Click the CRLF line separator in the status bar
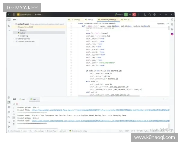Image resolution: width=181 pixels, height=145 pixels. point(127,131)
